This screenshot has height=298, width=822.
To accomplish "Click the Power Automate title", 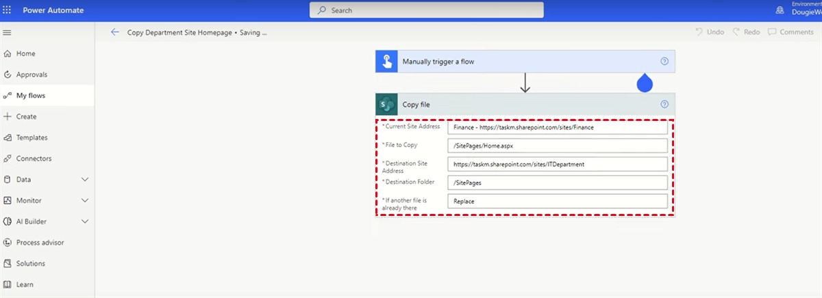I will tap(54, 10).
